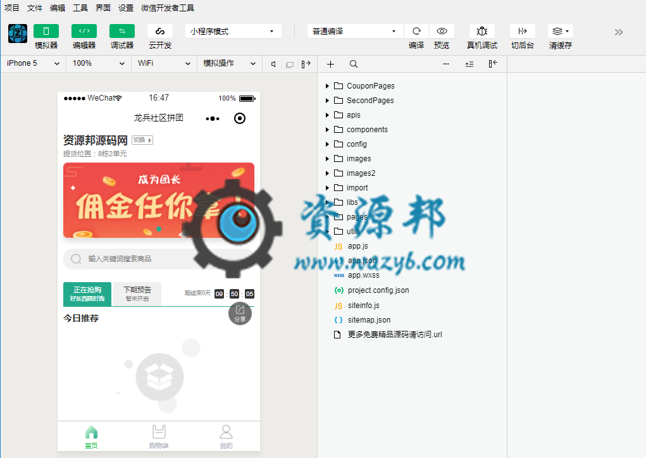The width and height of the screenshot is (646, 458).
Task: Click the 切后台 background switch icon
Action: (x=523, y=31)
